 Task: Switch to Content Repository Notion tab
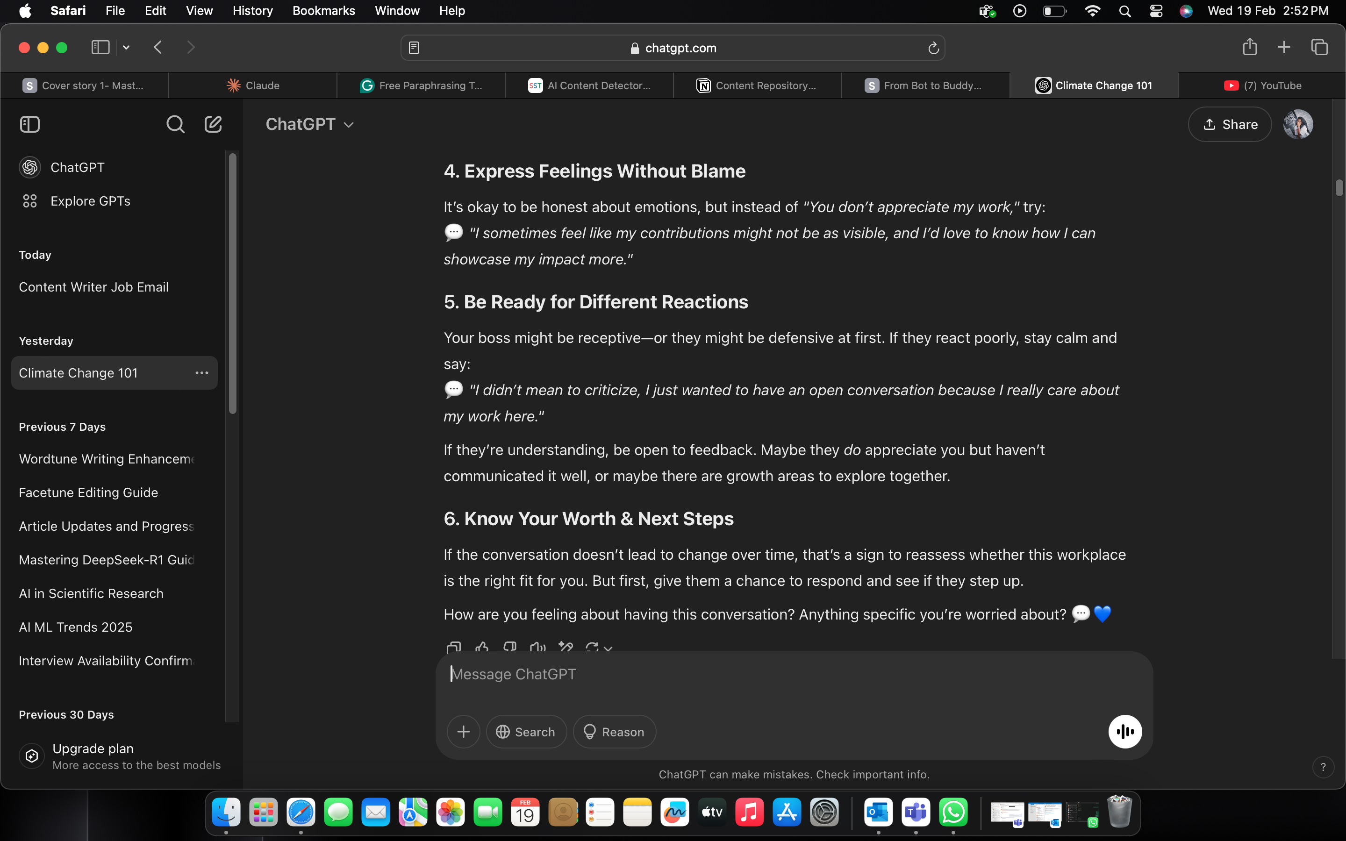tap(758, 86)
